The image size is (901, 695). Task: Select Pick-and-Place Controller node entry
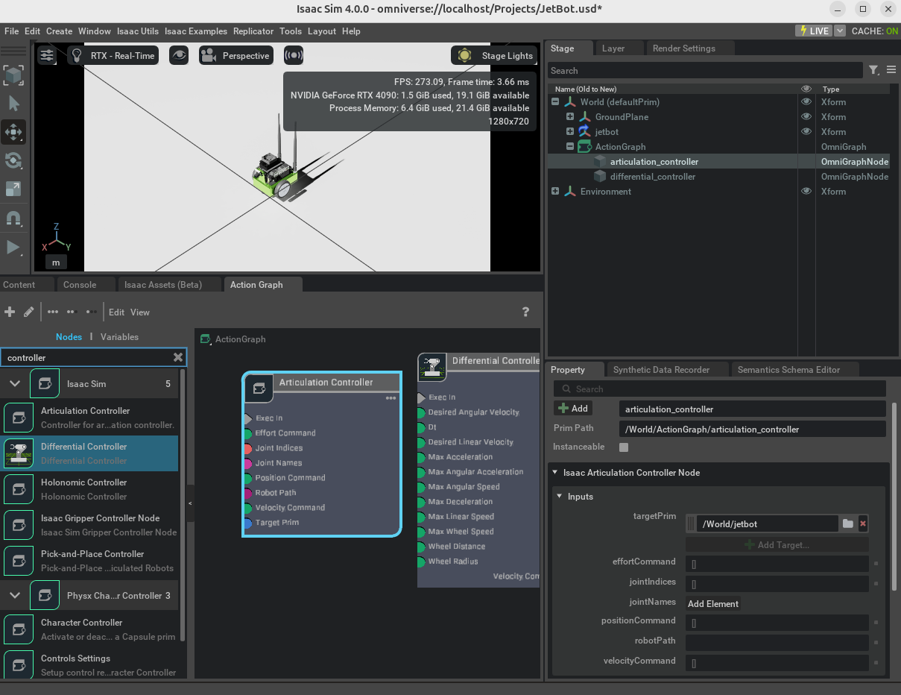(89, 561)
